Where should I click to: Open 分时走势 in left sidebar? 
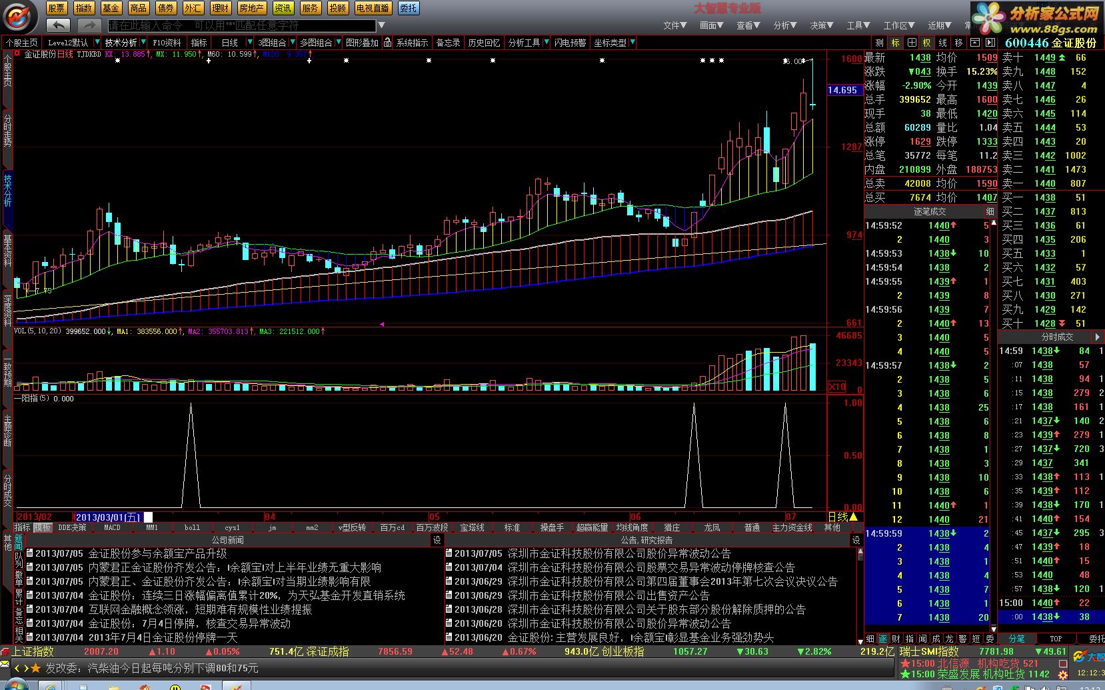click(7, 131)
